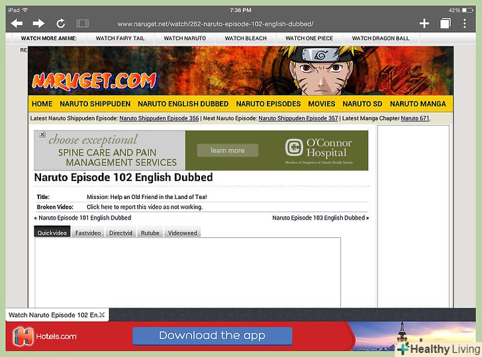Select the Videoweed tab
The height and width of the screenshot is (357, 482).
[x=183, y=232]
